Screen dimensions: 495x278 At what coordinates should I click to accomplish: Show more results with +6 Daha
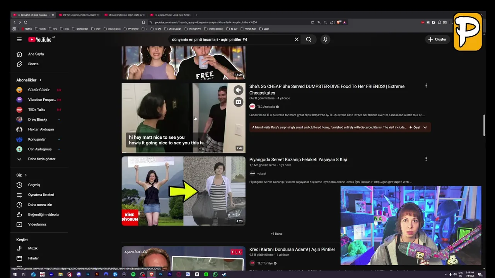click(x=276, y=234)
